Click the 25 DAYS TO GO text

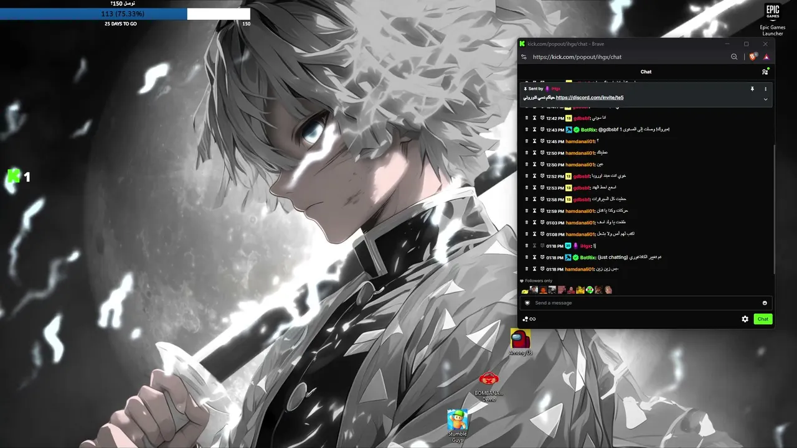tap(121, 24)
